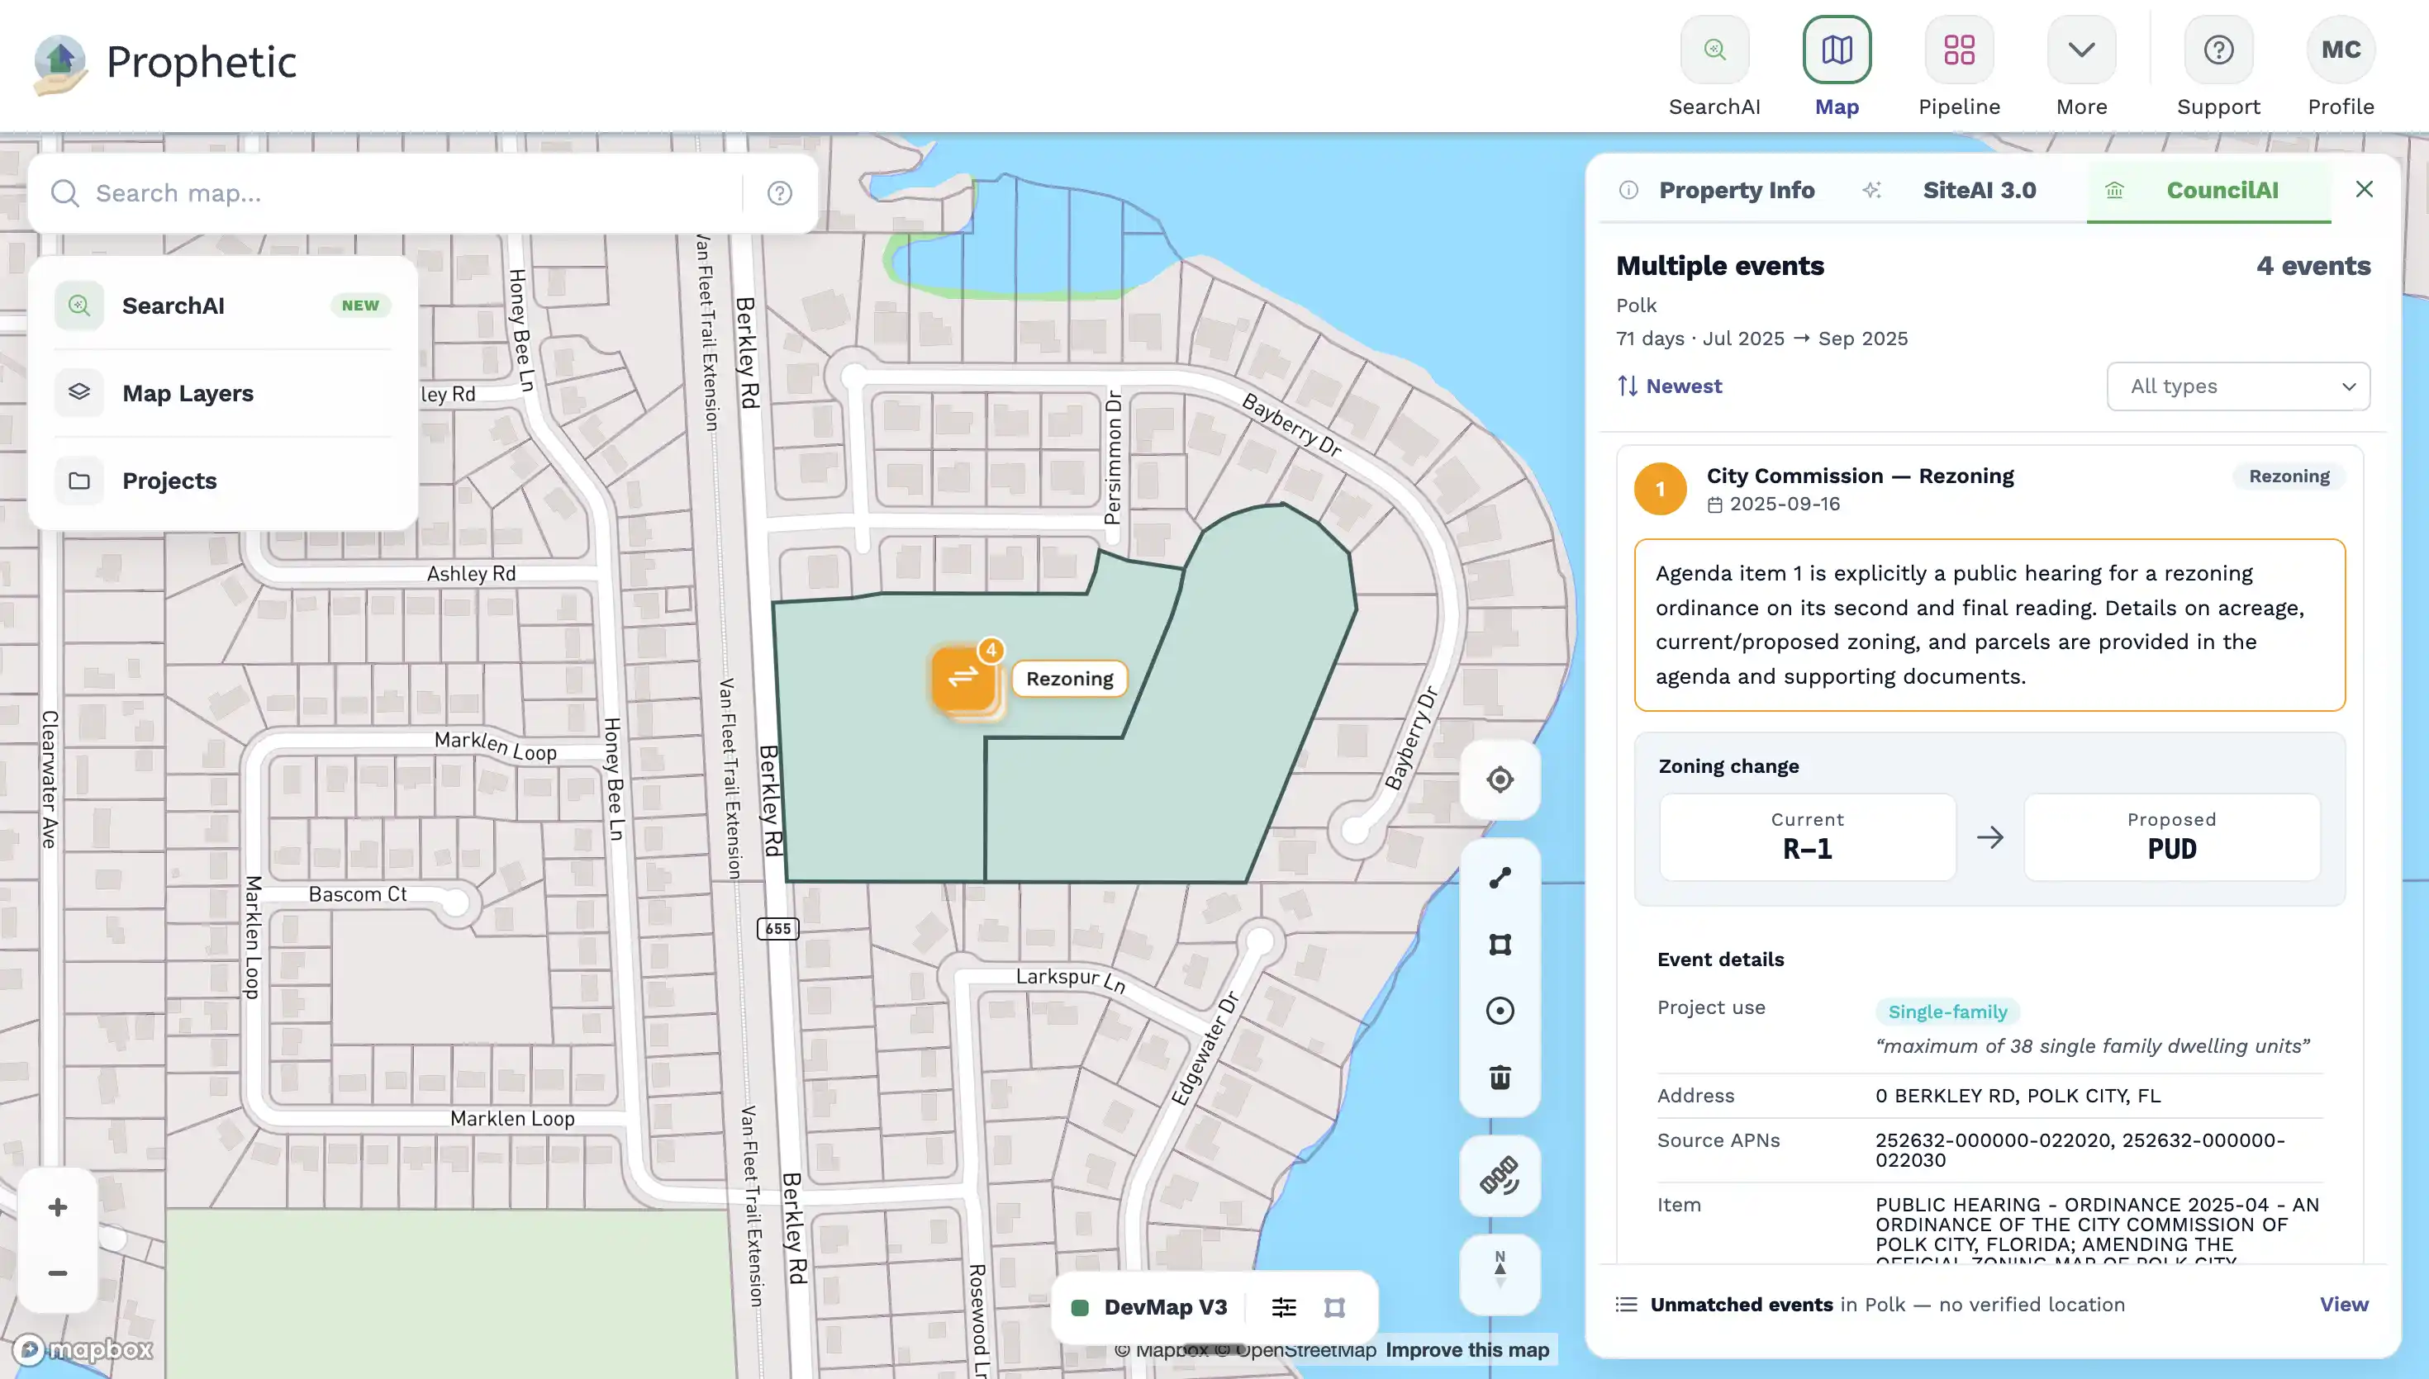Open SearchAI in the side menu
The image size is (2429, 1379).
click(224, 306)
